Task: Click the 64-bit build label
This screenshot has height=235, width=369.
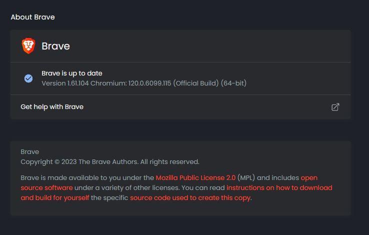Action: point(233,83)
